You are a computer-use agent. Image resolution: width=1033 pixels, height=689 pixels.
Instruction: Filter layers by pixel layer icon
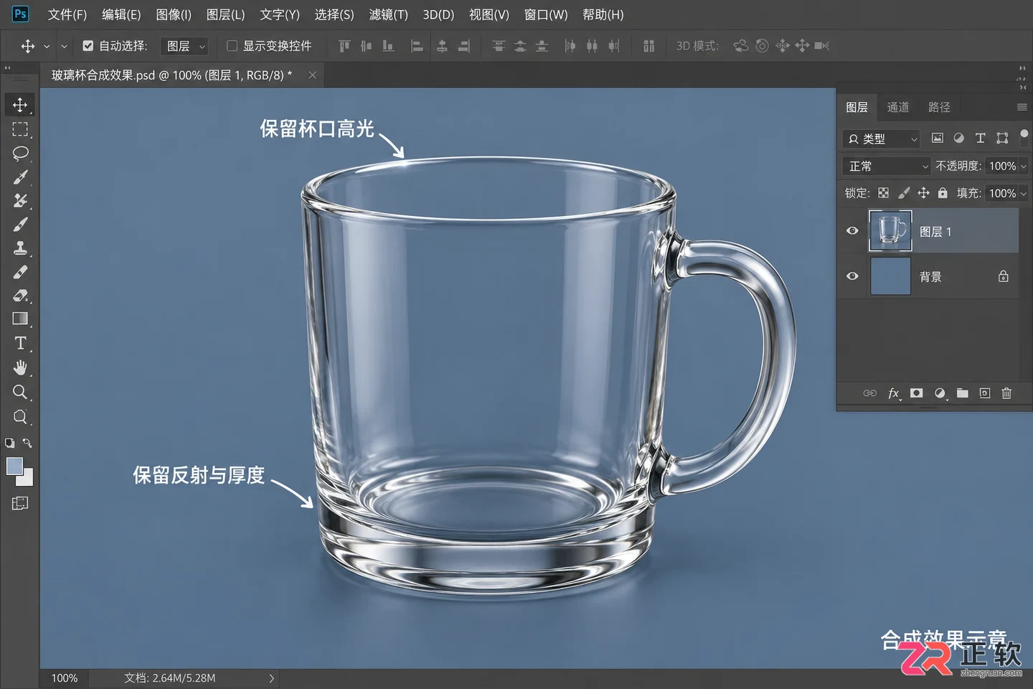(937, 138)
